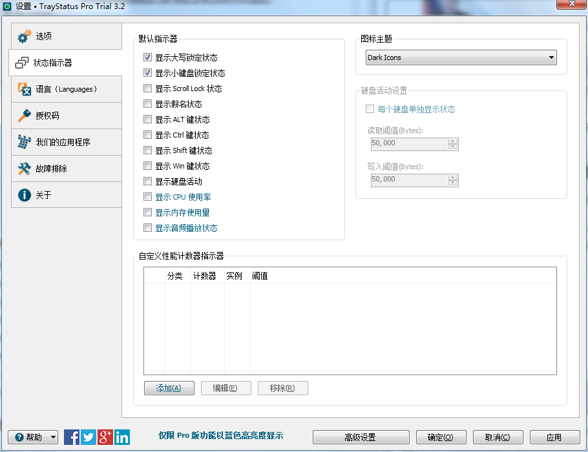Click the 阈值 column header

coord(403,276)
